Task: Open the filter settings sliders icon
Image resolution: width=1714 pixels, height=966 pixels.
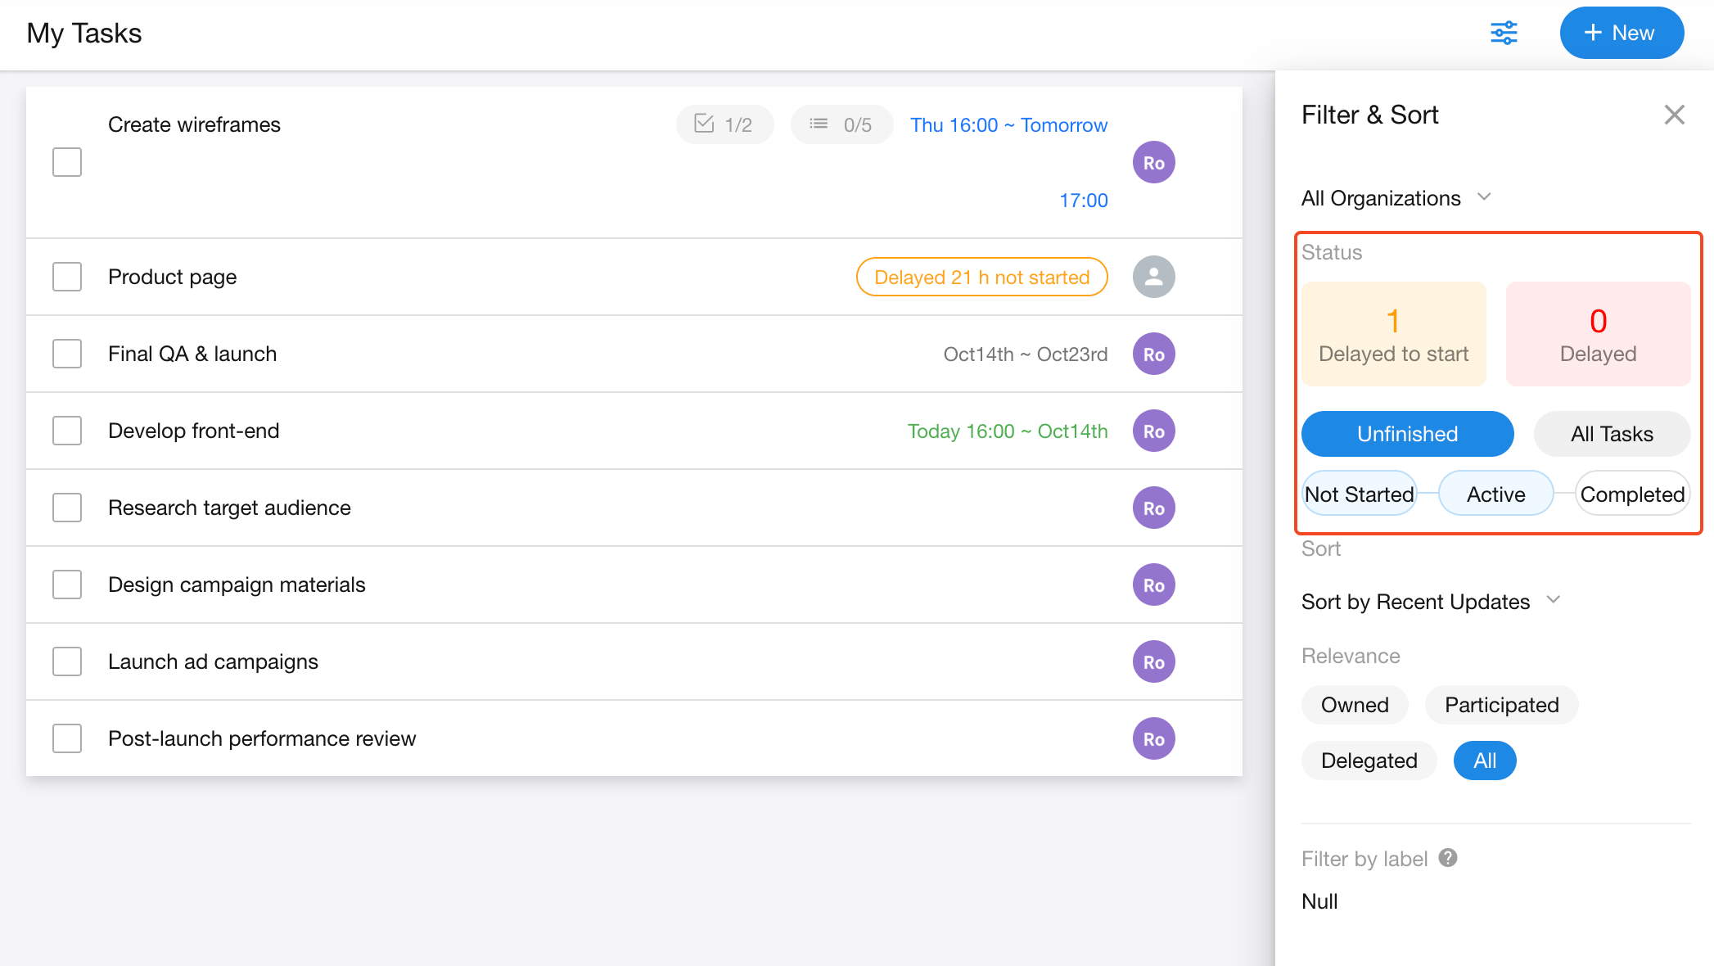Action: [1504, 33]
